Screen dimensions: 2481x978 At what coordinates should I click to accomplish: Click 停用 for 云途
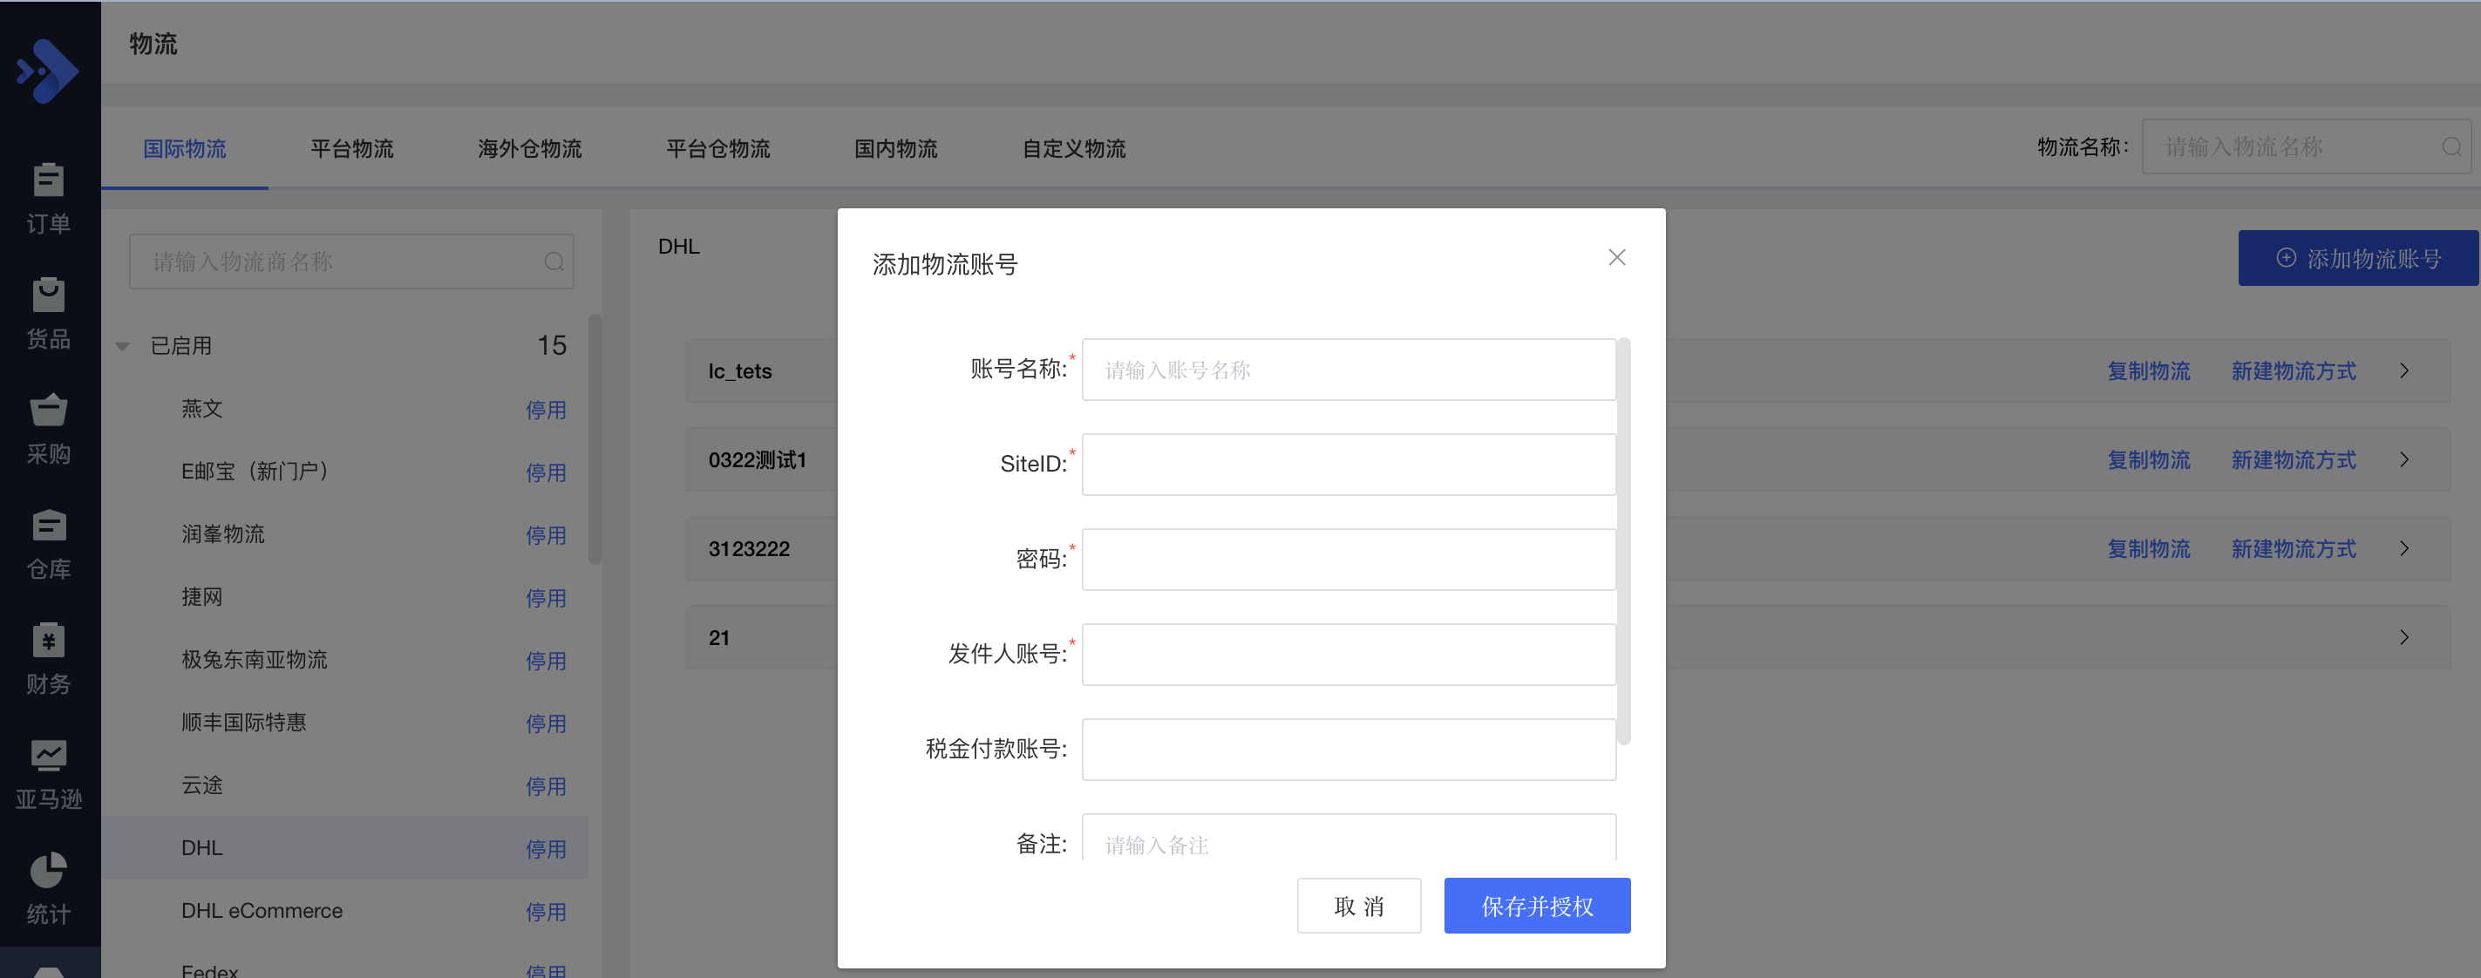pyautogui.click(x=546, y=786)
